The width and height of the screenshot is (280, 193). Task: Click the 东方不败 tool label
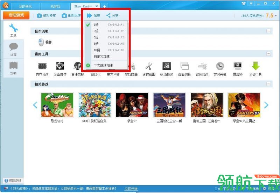113,74
